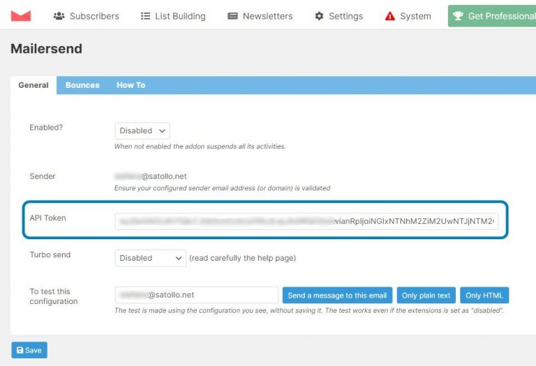The width and height of the screenshot is (536, 366).
Task: Click the test configuration email field
Action: (197, 295)
